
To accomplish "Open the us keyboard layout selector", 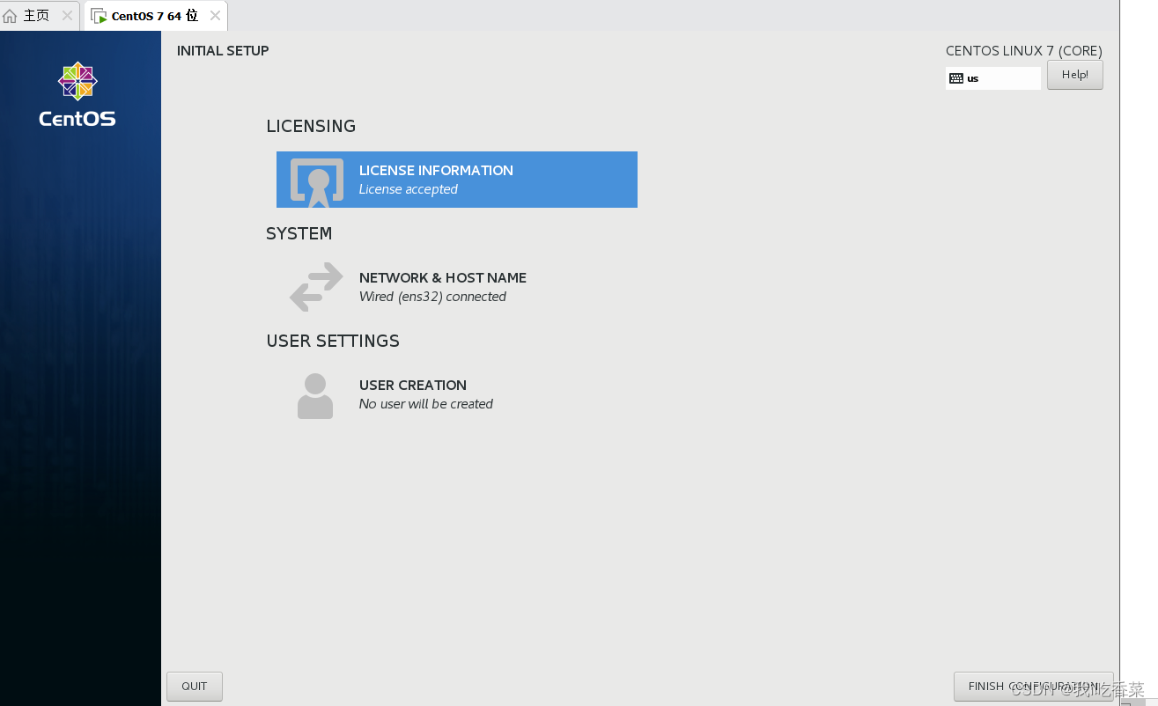I will 992,78.
